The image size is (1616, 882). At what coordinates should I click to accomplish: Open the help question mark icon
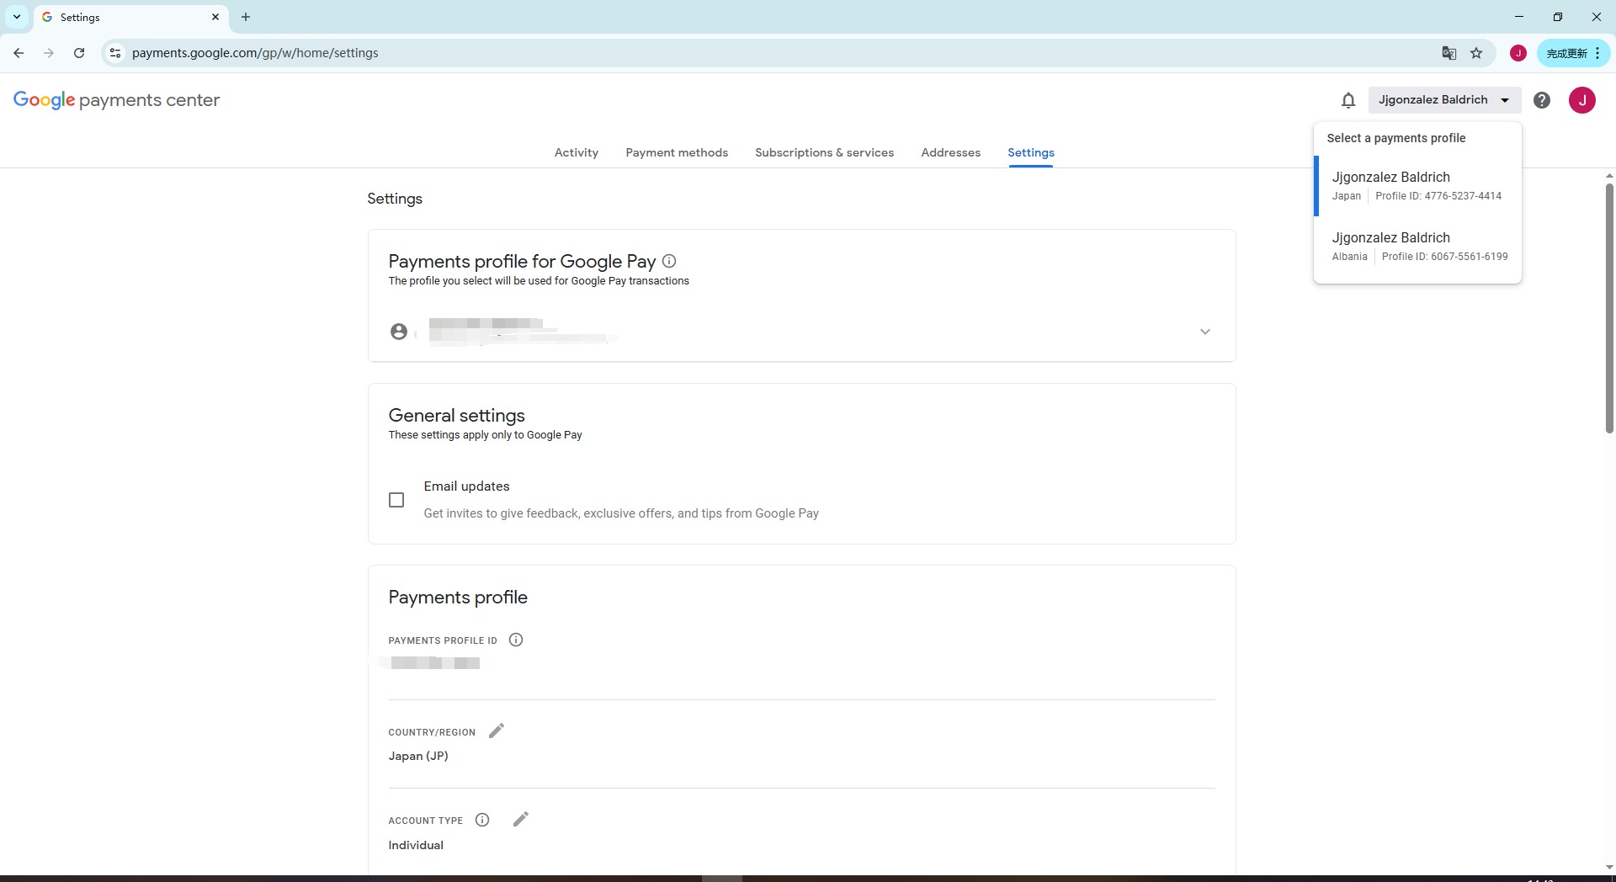1542,100
